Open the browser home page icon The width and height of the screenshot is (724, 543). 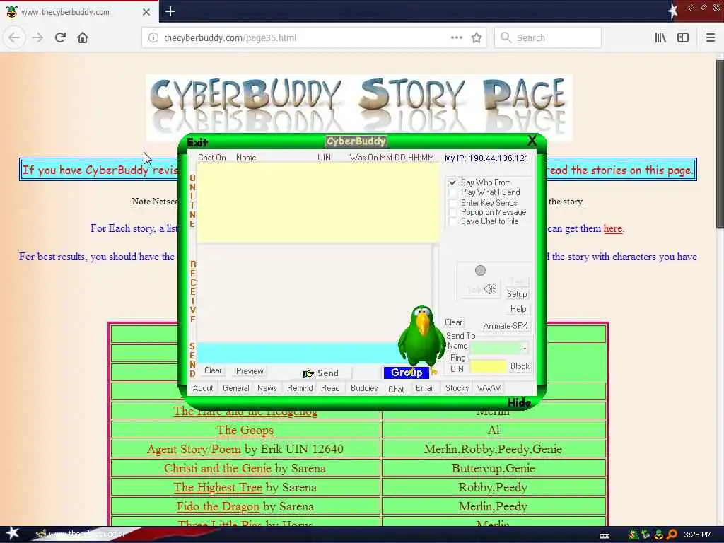[83, 37]
